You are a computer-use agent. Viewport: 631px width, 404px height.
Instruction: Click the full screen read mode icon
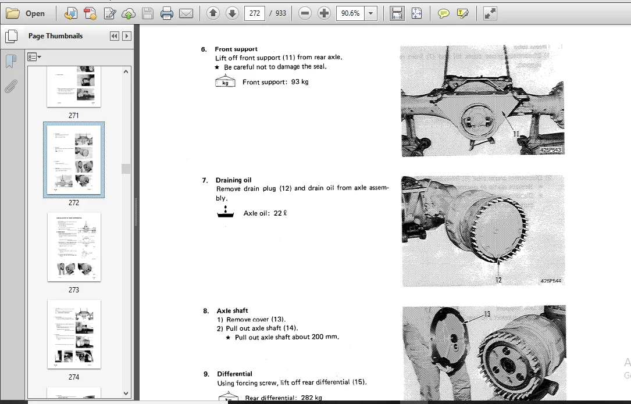coord(490,13)
